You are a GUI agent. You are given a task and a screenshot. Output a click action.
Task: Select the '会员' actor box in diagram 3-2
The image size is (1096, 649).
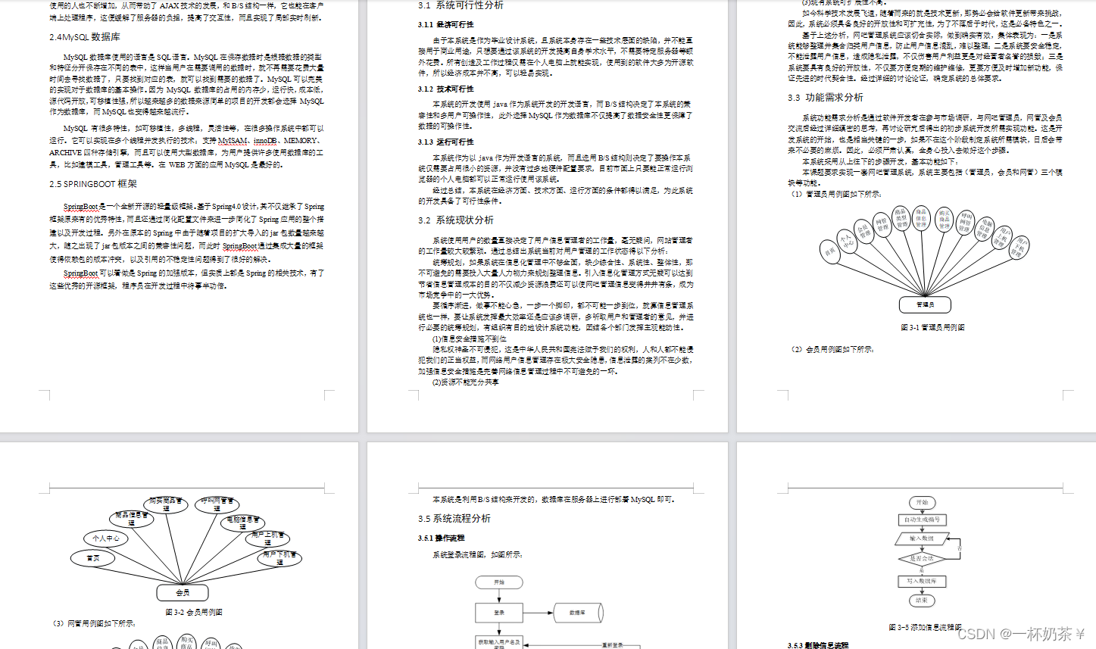(x=183, y=592)
